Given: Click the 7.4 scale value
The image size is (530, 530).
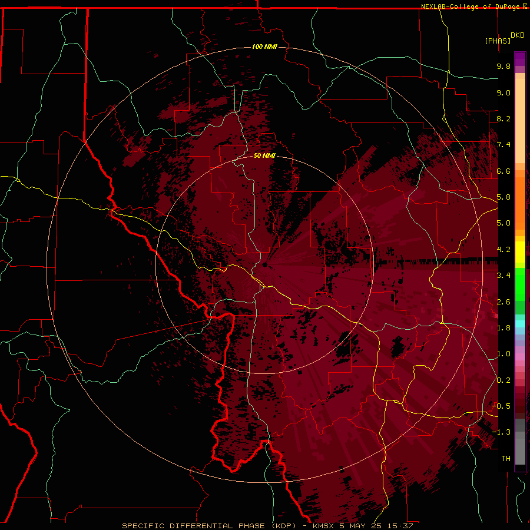Looking at the screenshot, I should (x=503, y=145).
